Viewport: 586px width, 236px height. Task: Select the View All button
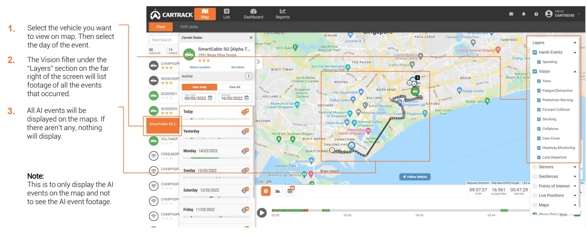235,87
